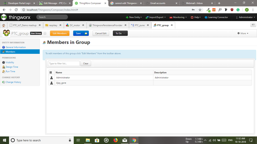Save the PTC_group entity
This screenshot has height=144, width=257.
78,33
